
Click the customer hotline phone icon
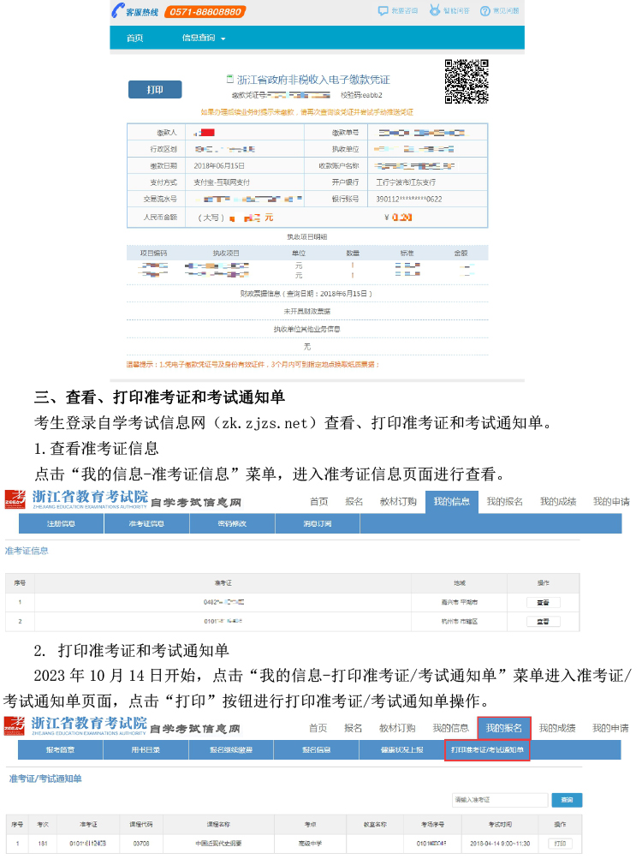118,10
